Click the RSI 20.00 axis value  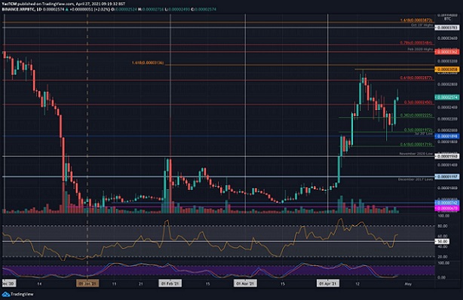click(443, 257)
